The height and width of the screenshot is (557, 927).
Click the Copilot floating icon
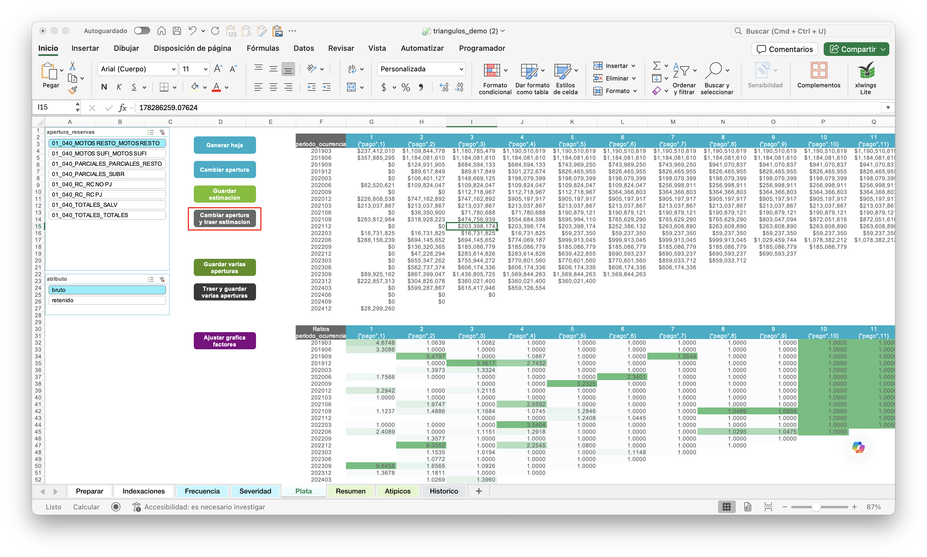point(858,447)
